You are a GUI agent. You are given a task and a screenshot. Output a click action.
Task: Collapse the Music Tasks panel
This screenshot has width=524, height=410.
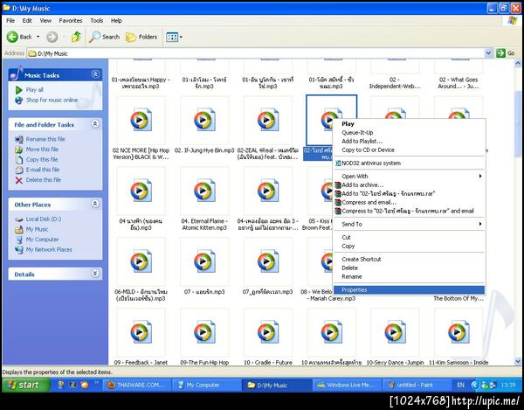(95, 74)
